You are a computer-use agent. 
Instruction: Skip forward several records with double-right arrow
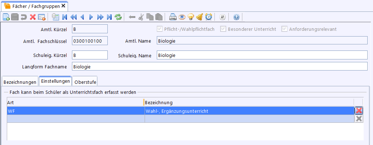point(100,17)
